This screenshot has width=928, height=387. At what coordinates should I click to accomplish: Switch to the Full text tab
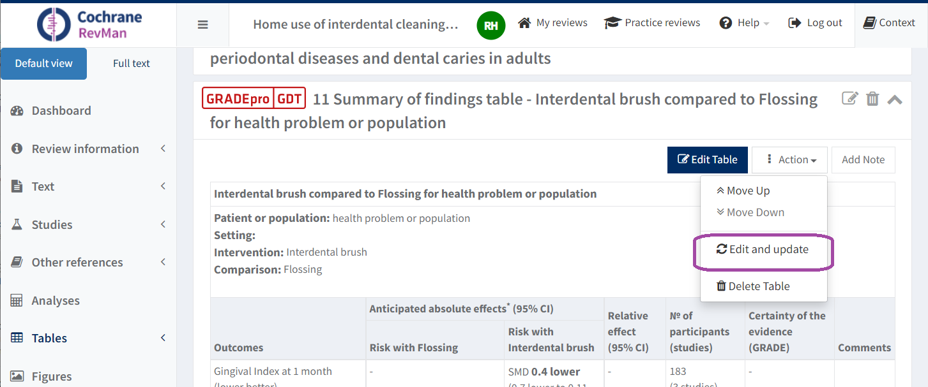pos(132,63)
